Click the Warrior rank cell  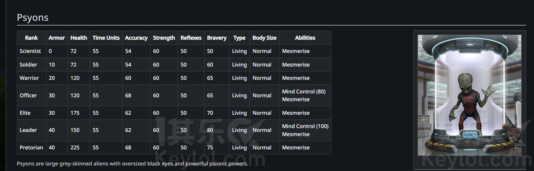(x=29, y=78)
